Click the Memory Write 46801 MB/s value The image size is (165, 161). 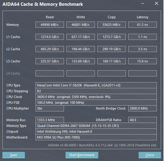pos(80,25)
